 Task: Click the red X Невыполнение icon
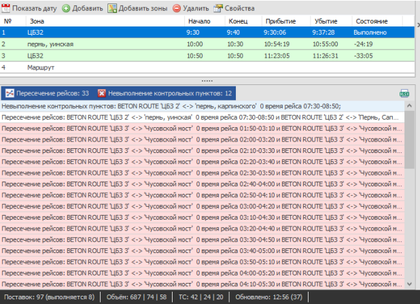102,92
